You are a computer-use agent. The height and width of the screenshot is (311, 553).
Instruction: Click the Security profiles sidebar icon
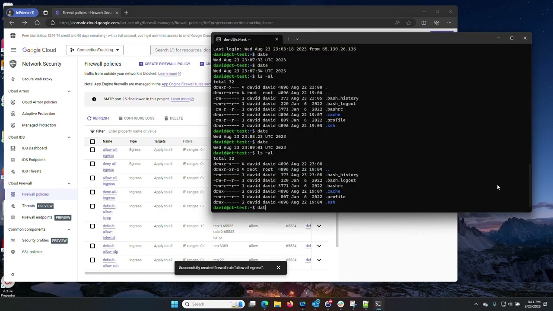click(13, 241)
